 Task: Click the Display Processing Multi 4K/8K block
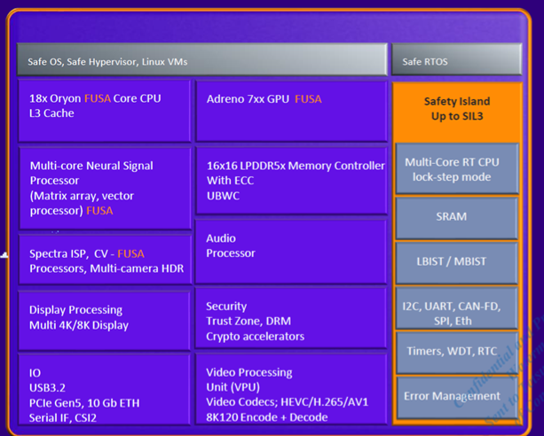click(105, 318)
